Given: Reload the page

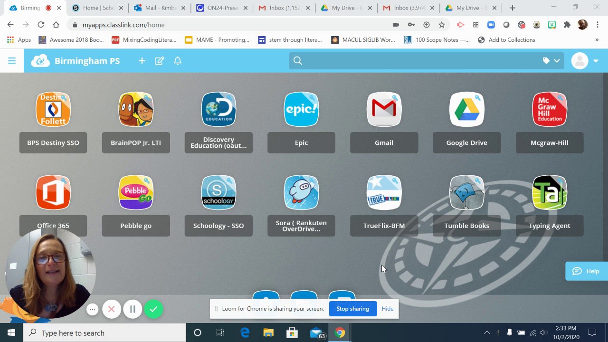Looking at the screenshot, I should click(41, 25).
